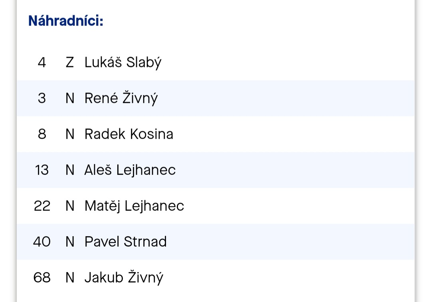Image resolution: width=431 pixels, height=302 pixels.
Task: Select position N beside Jakub Živný
Action: [x=70, y=278]
